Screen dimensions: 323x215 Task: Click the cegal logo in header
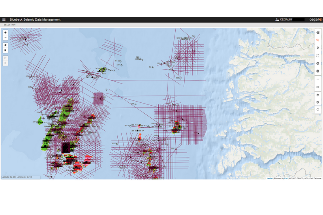pyautogui.click(x=316, y=20)
